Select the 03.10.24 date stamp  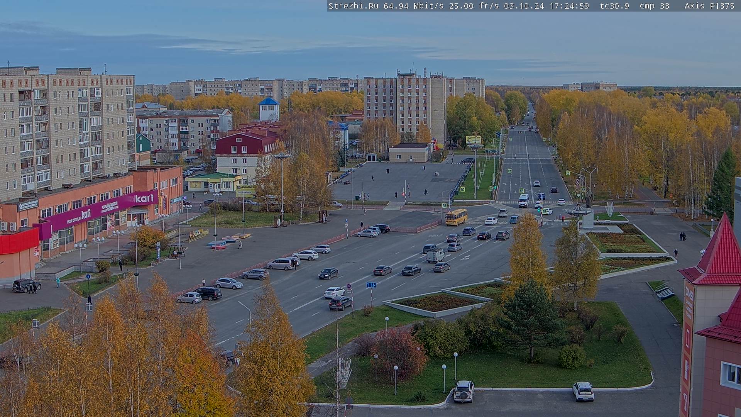click(x=524, y=6)
